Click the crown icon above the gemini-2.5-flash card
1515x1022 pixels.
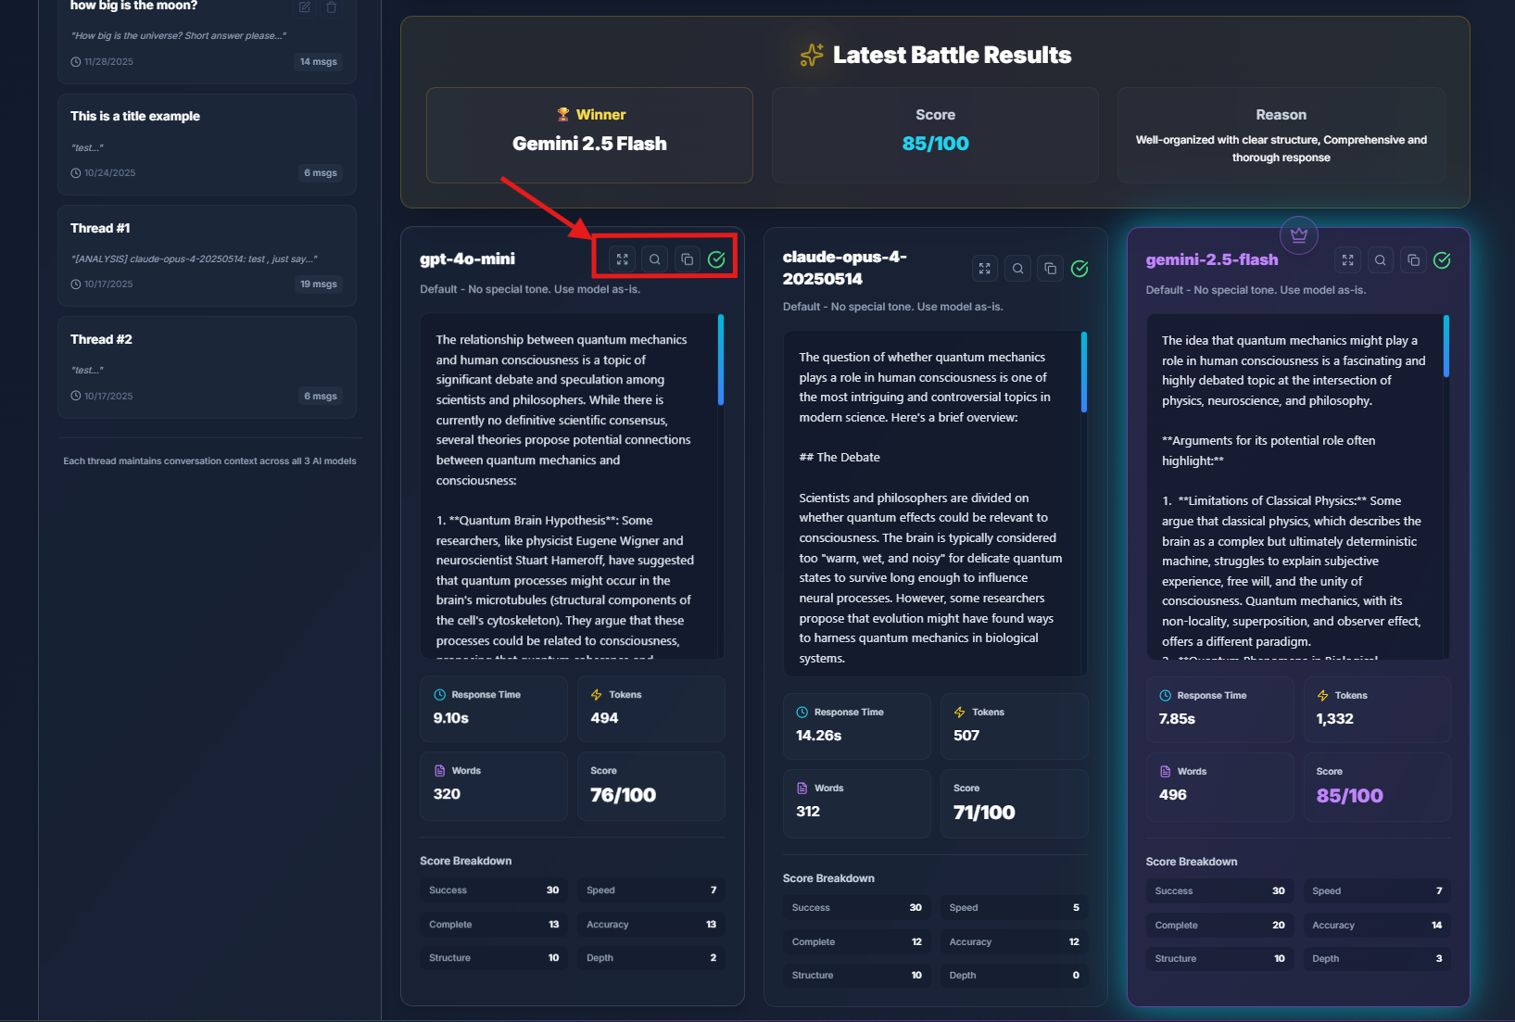(x=1299, y=235)
